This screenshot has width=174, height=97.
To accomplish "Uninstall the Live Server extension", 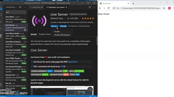I will (63, 26).
